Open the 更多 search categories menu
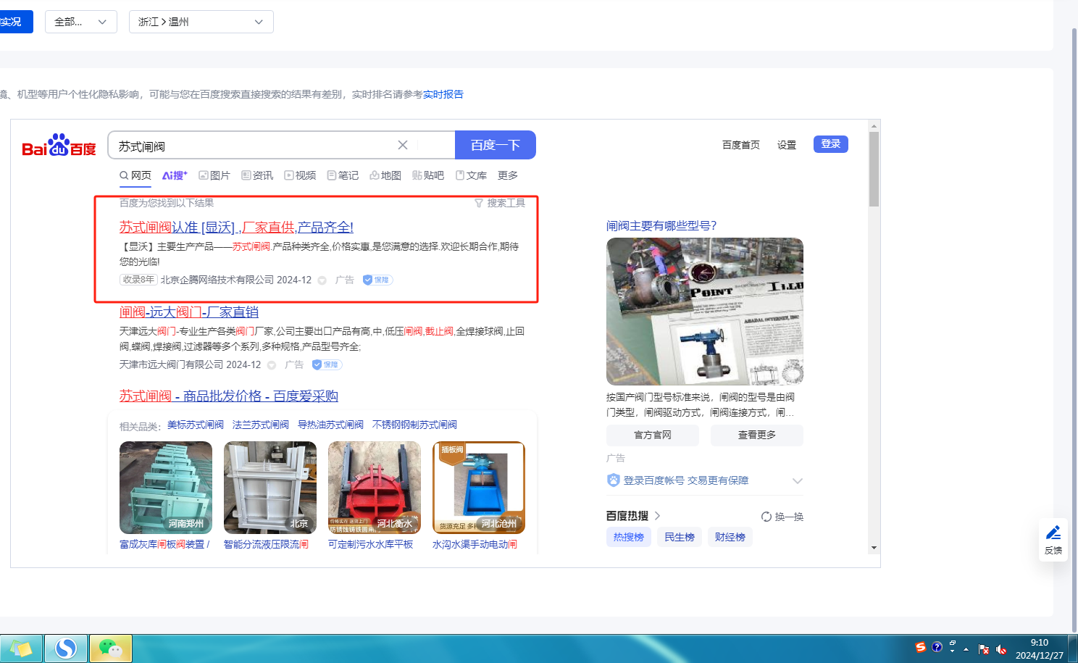The width and height of the screenshot is (1078, 663). click(x=508, y=175)
